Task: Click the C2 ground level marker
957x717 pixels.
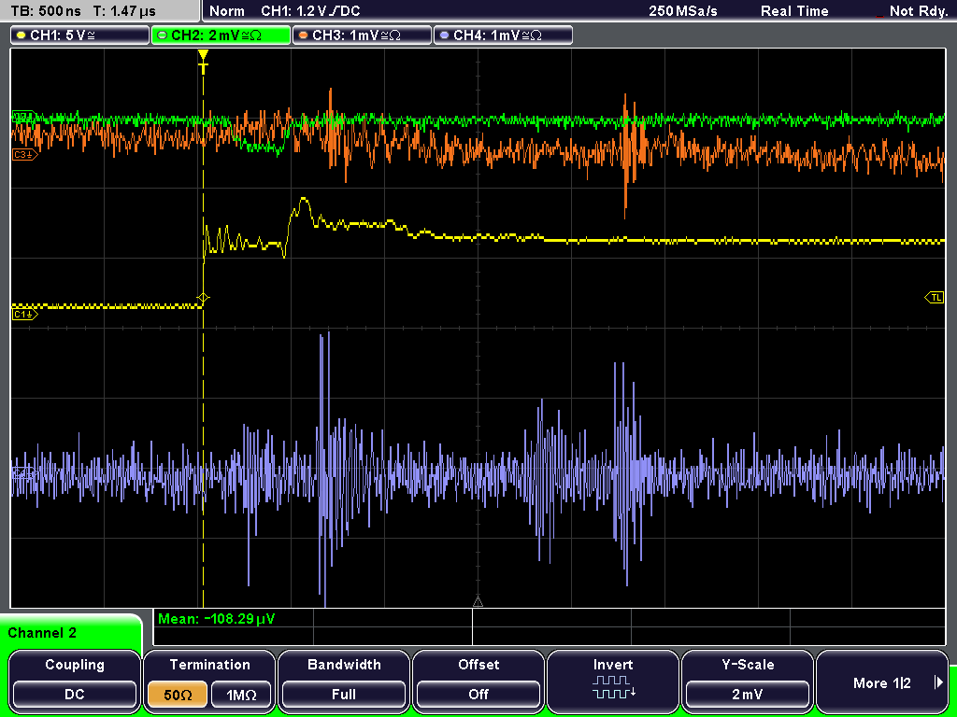Action: pos(25,116)
